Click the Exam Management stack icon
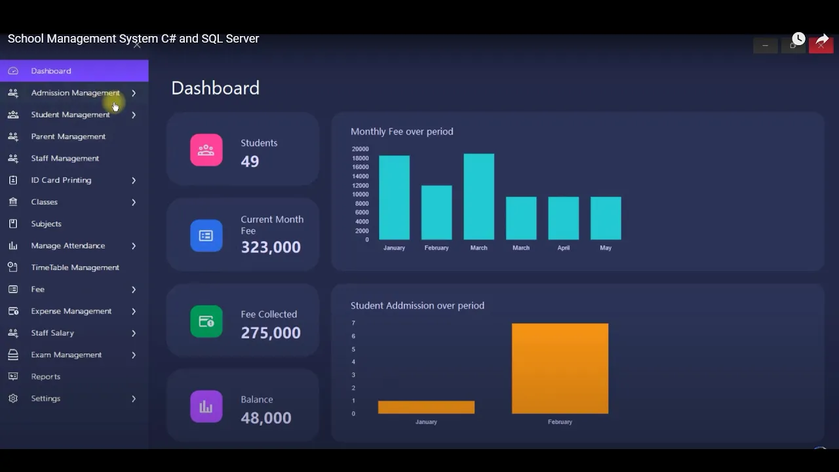Viewport: 839px width, 472px height. click(x=13, y=355)
